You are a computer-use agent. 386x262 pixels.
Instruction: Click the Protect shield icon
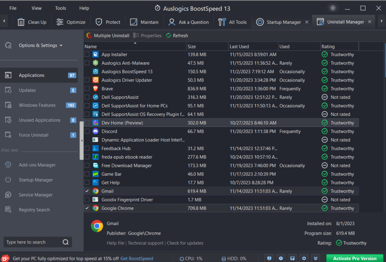[x=99, y=22]
